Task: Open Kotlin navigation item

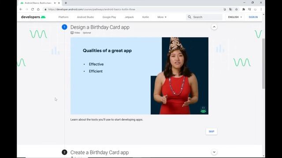Action: point(145,17)
